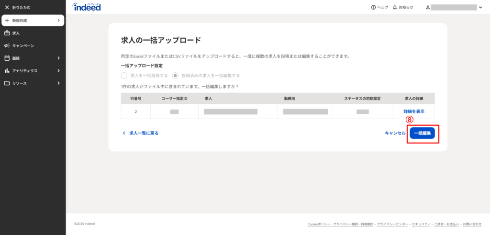
Task: Click the Indeed logo
Action: tap(86, 7)
